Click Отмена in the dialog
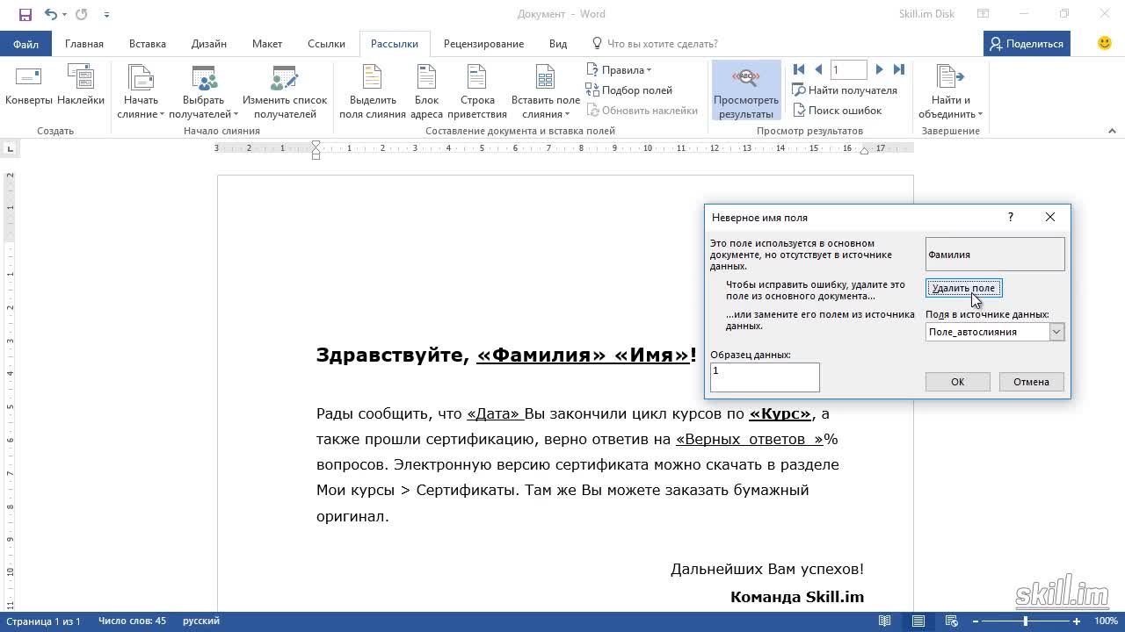The width and height of the screenshot is (1125, 632). tap(1031, 382)
